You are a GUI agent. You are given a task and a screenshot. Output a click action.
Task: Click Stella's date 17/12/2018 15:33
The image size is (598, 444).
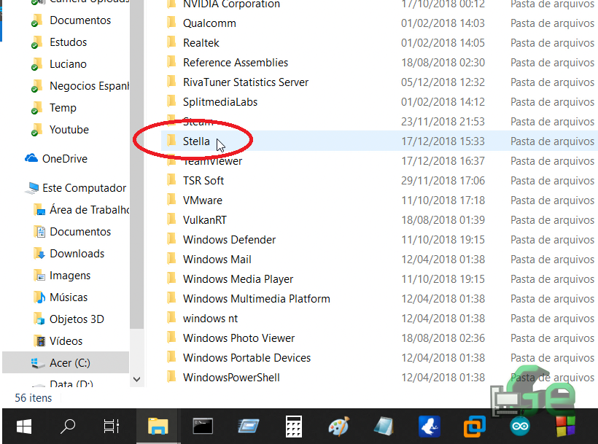(x=443, y=141)
